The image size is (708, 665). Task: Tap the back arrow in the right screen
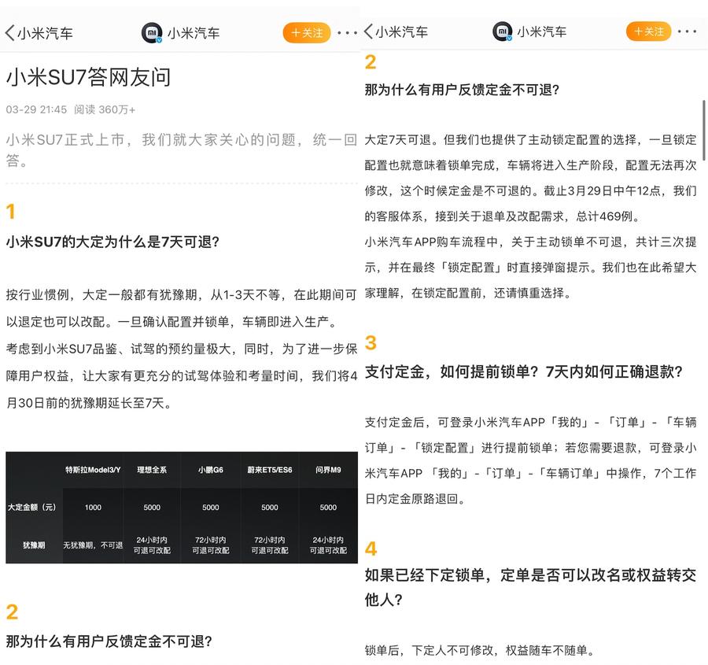(x=368, y=32)
